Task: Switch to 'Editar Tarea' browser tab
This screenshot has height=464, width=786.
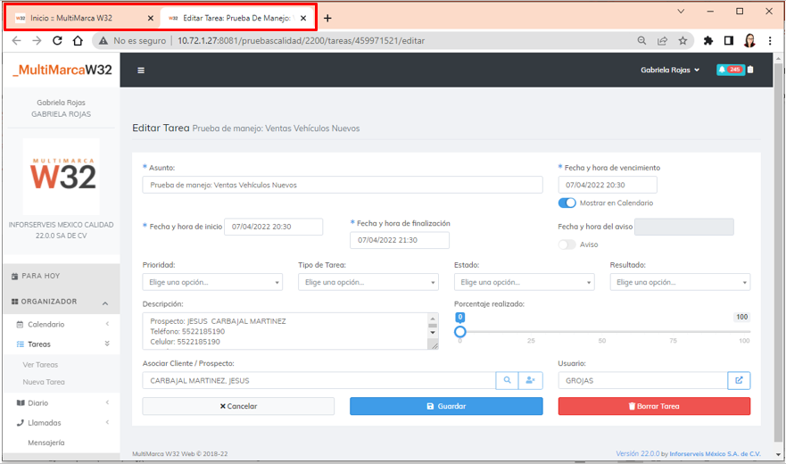Action: 236,18
